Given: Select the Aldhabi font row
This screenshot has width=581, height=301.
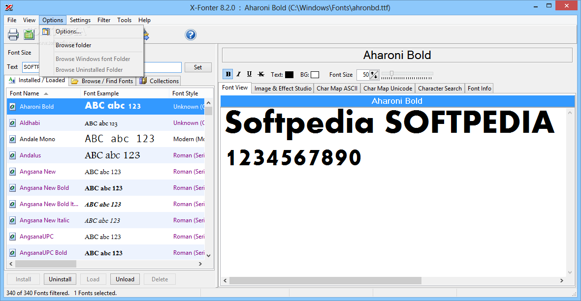Looking at the screenshot, I should [x=105, y=123].
